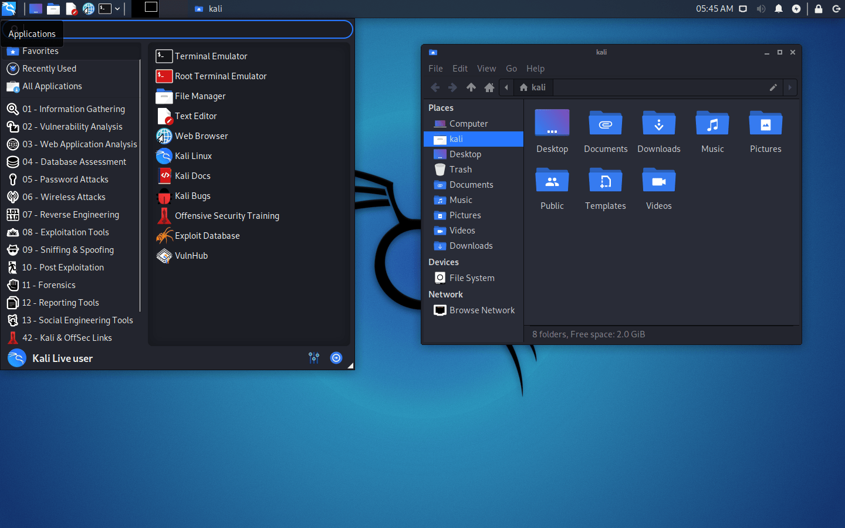845x528 pixels.
Task: Launch VulnHub from Favorites list
Action: (x=191, y=256)
